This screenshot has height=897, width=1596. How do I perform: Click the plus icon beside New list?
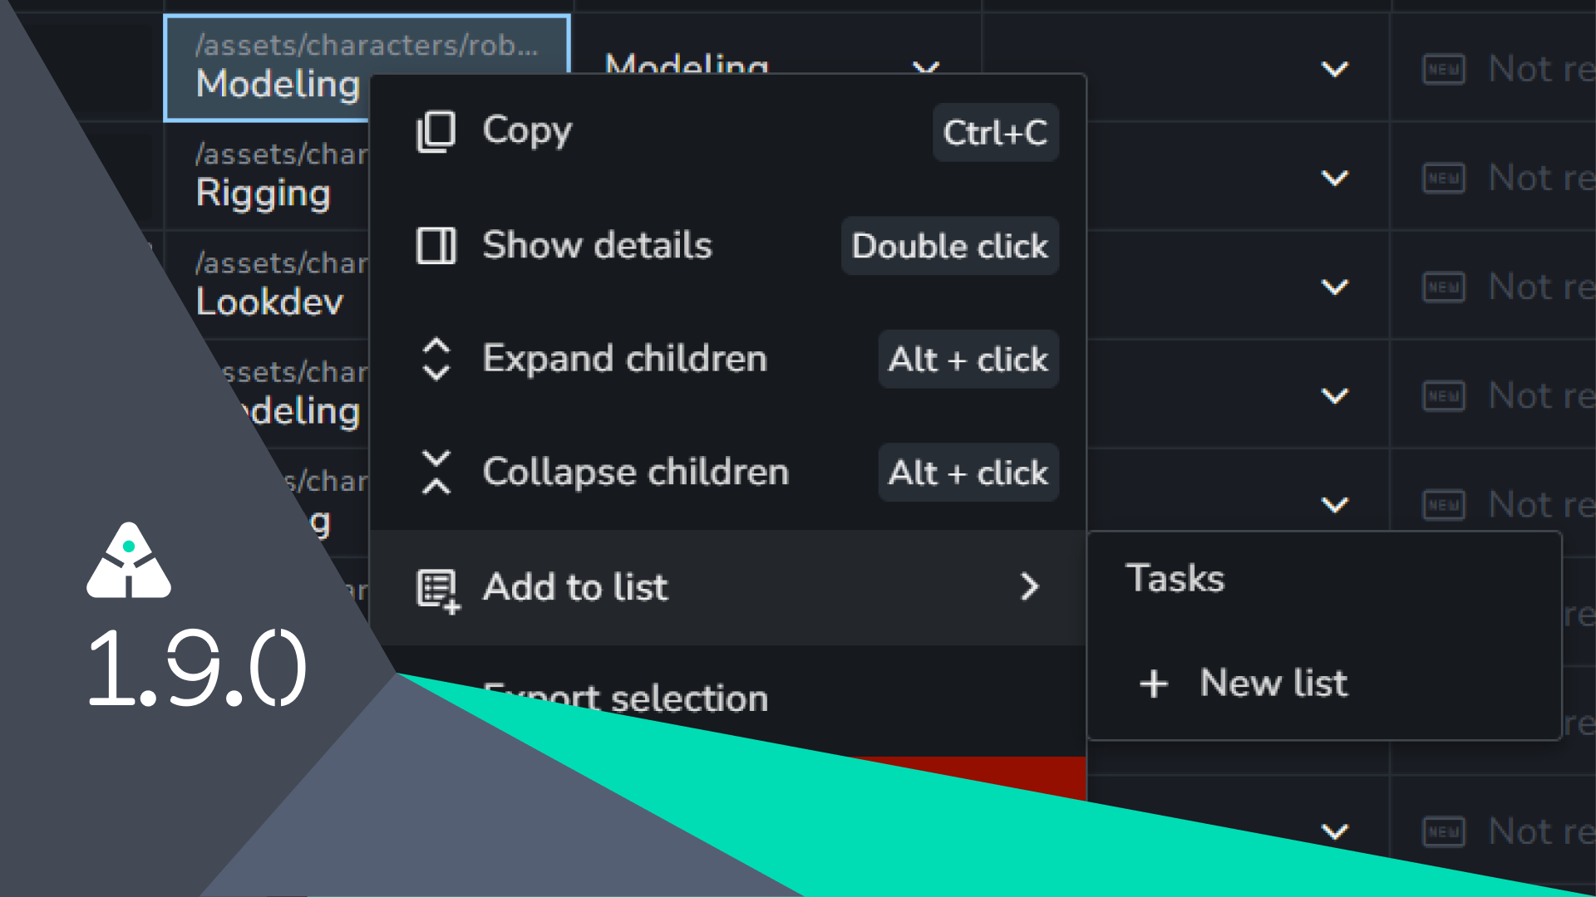tap(1154, 684)
